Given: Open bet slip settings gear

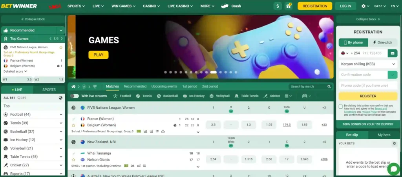Looking at the screenshot, I should [x=394, y=143].
